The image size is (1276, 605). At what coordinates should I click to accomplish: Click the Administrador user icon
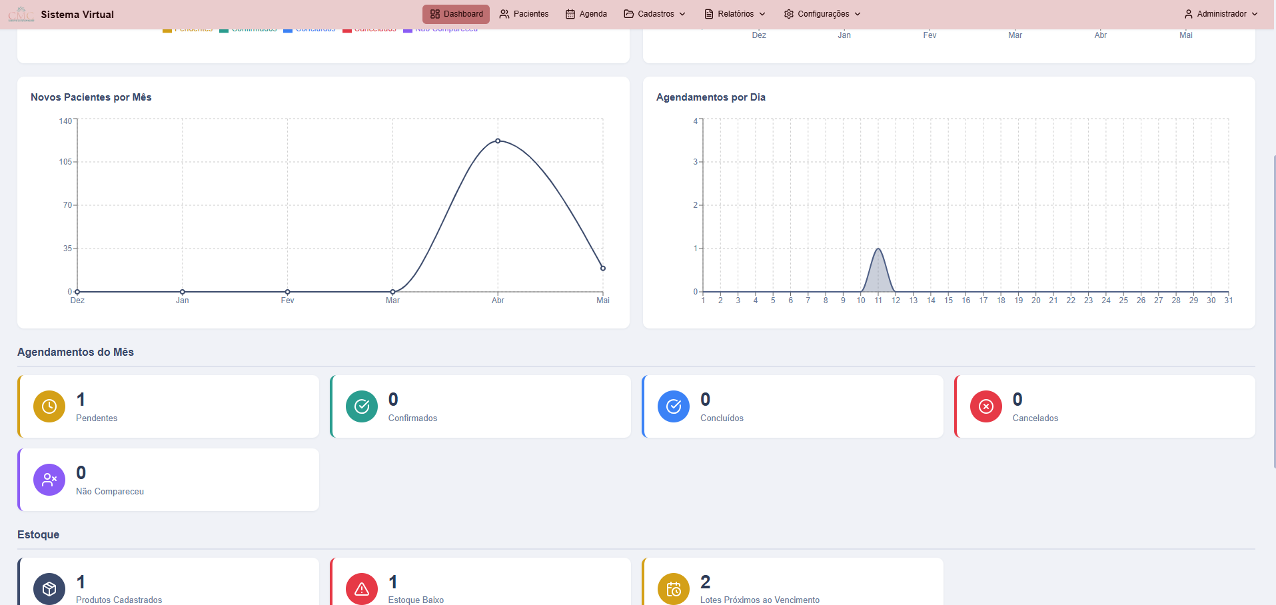1189,14
